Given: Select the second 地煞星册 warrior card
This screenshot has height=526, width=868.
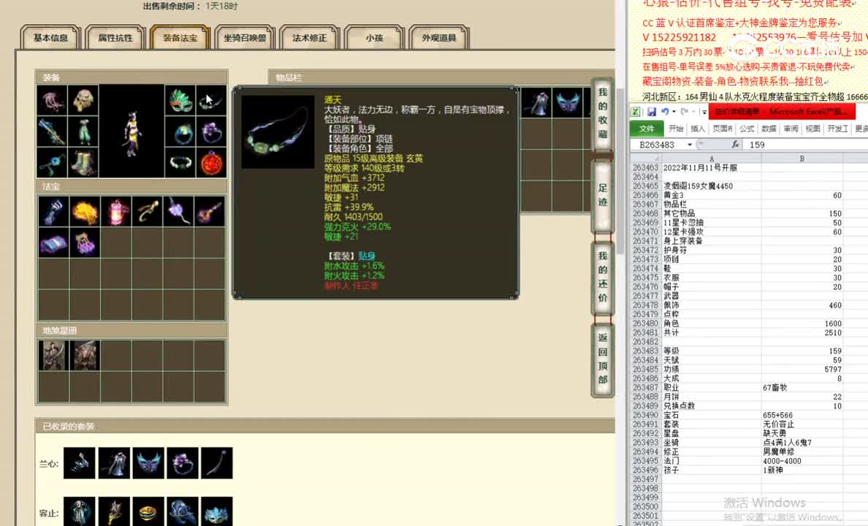Looking at the screenshot, I should click(x=85, y=355).
